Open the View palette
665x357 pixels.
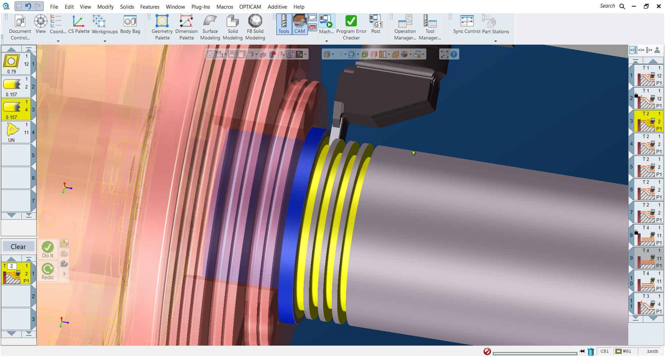[x=41, y=25]
